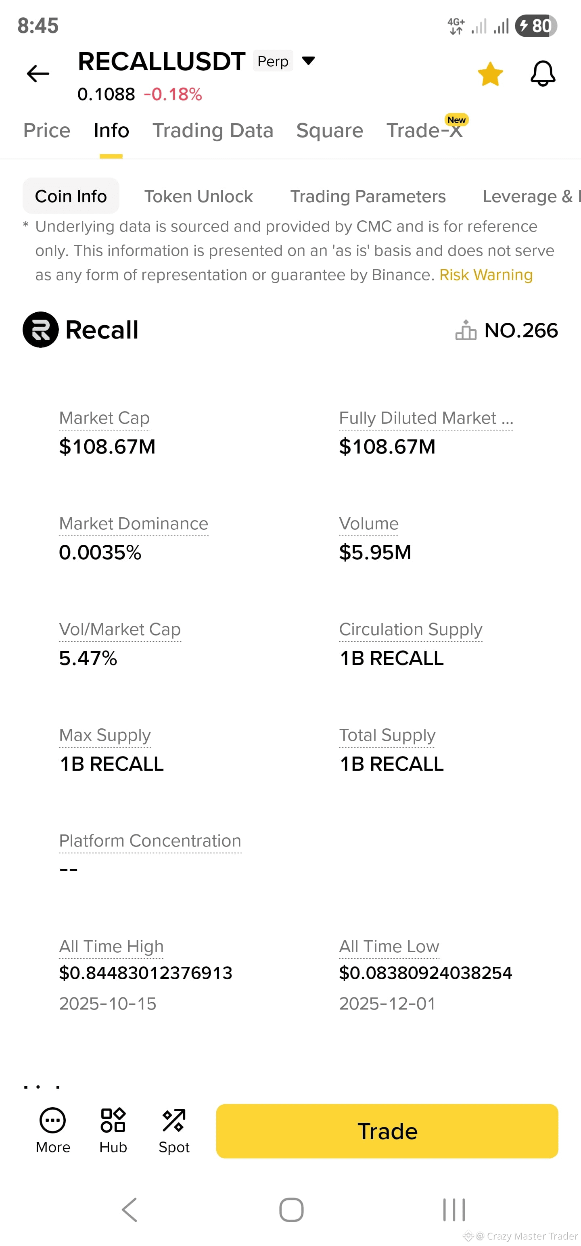Tap the Recall coin logo
The image size is (581, 1246).
tap(41, 329)
